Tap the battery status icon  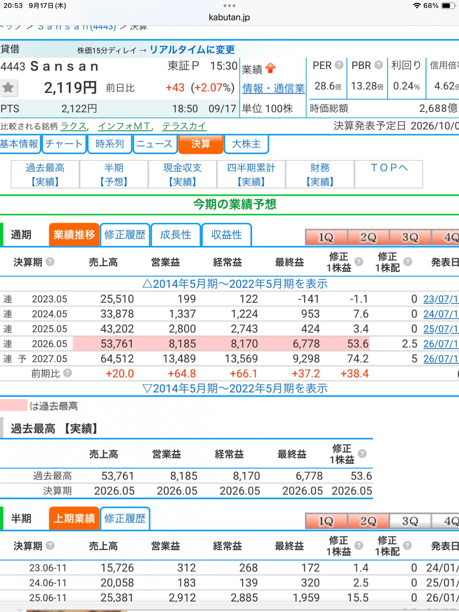coord(449,6)
